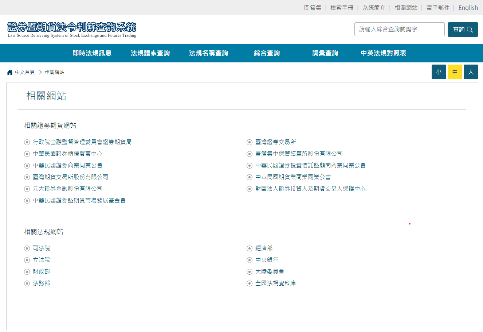Click bullet icon beside 財政部

pyautogui.click(x=27, y=272)
